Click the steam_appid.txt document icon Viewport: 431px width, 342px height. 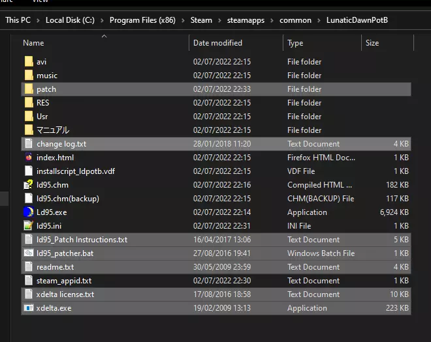point(29,280)
